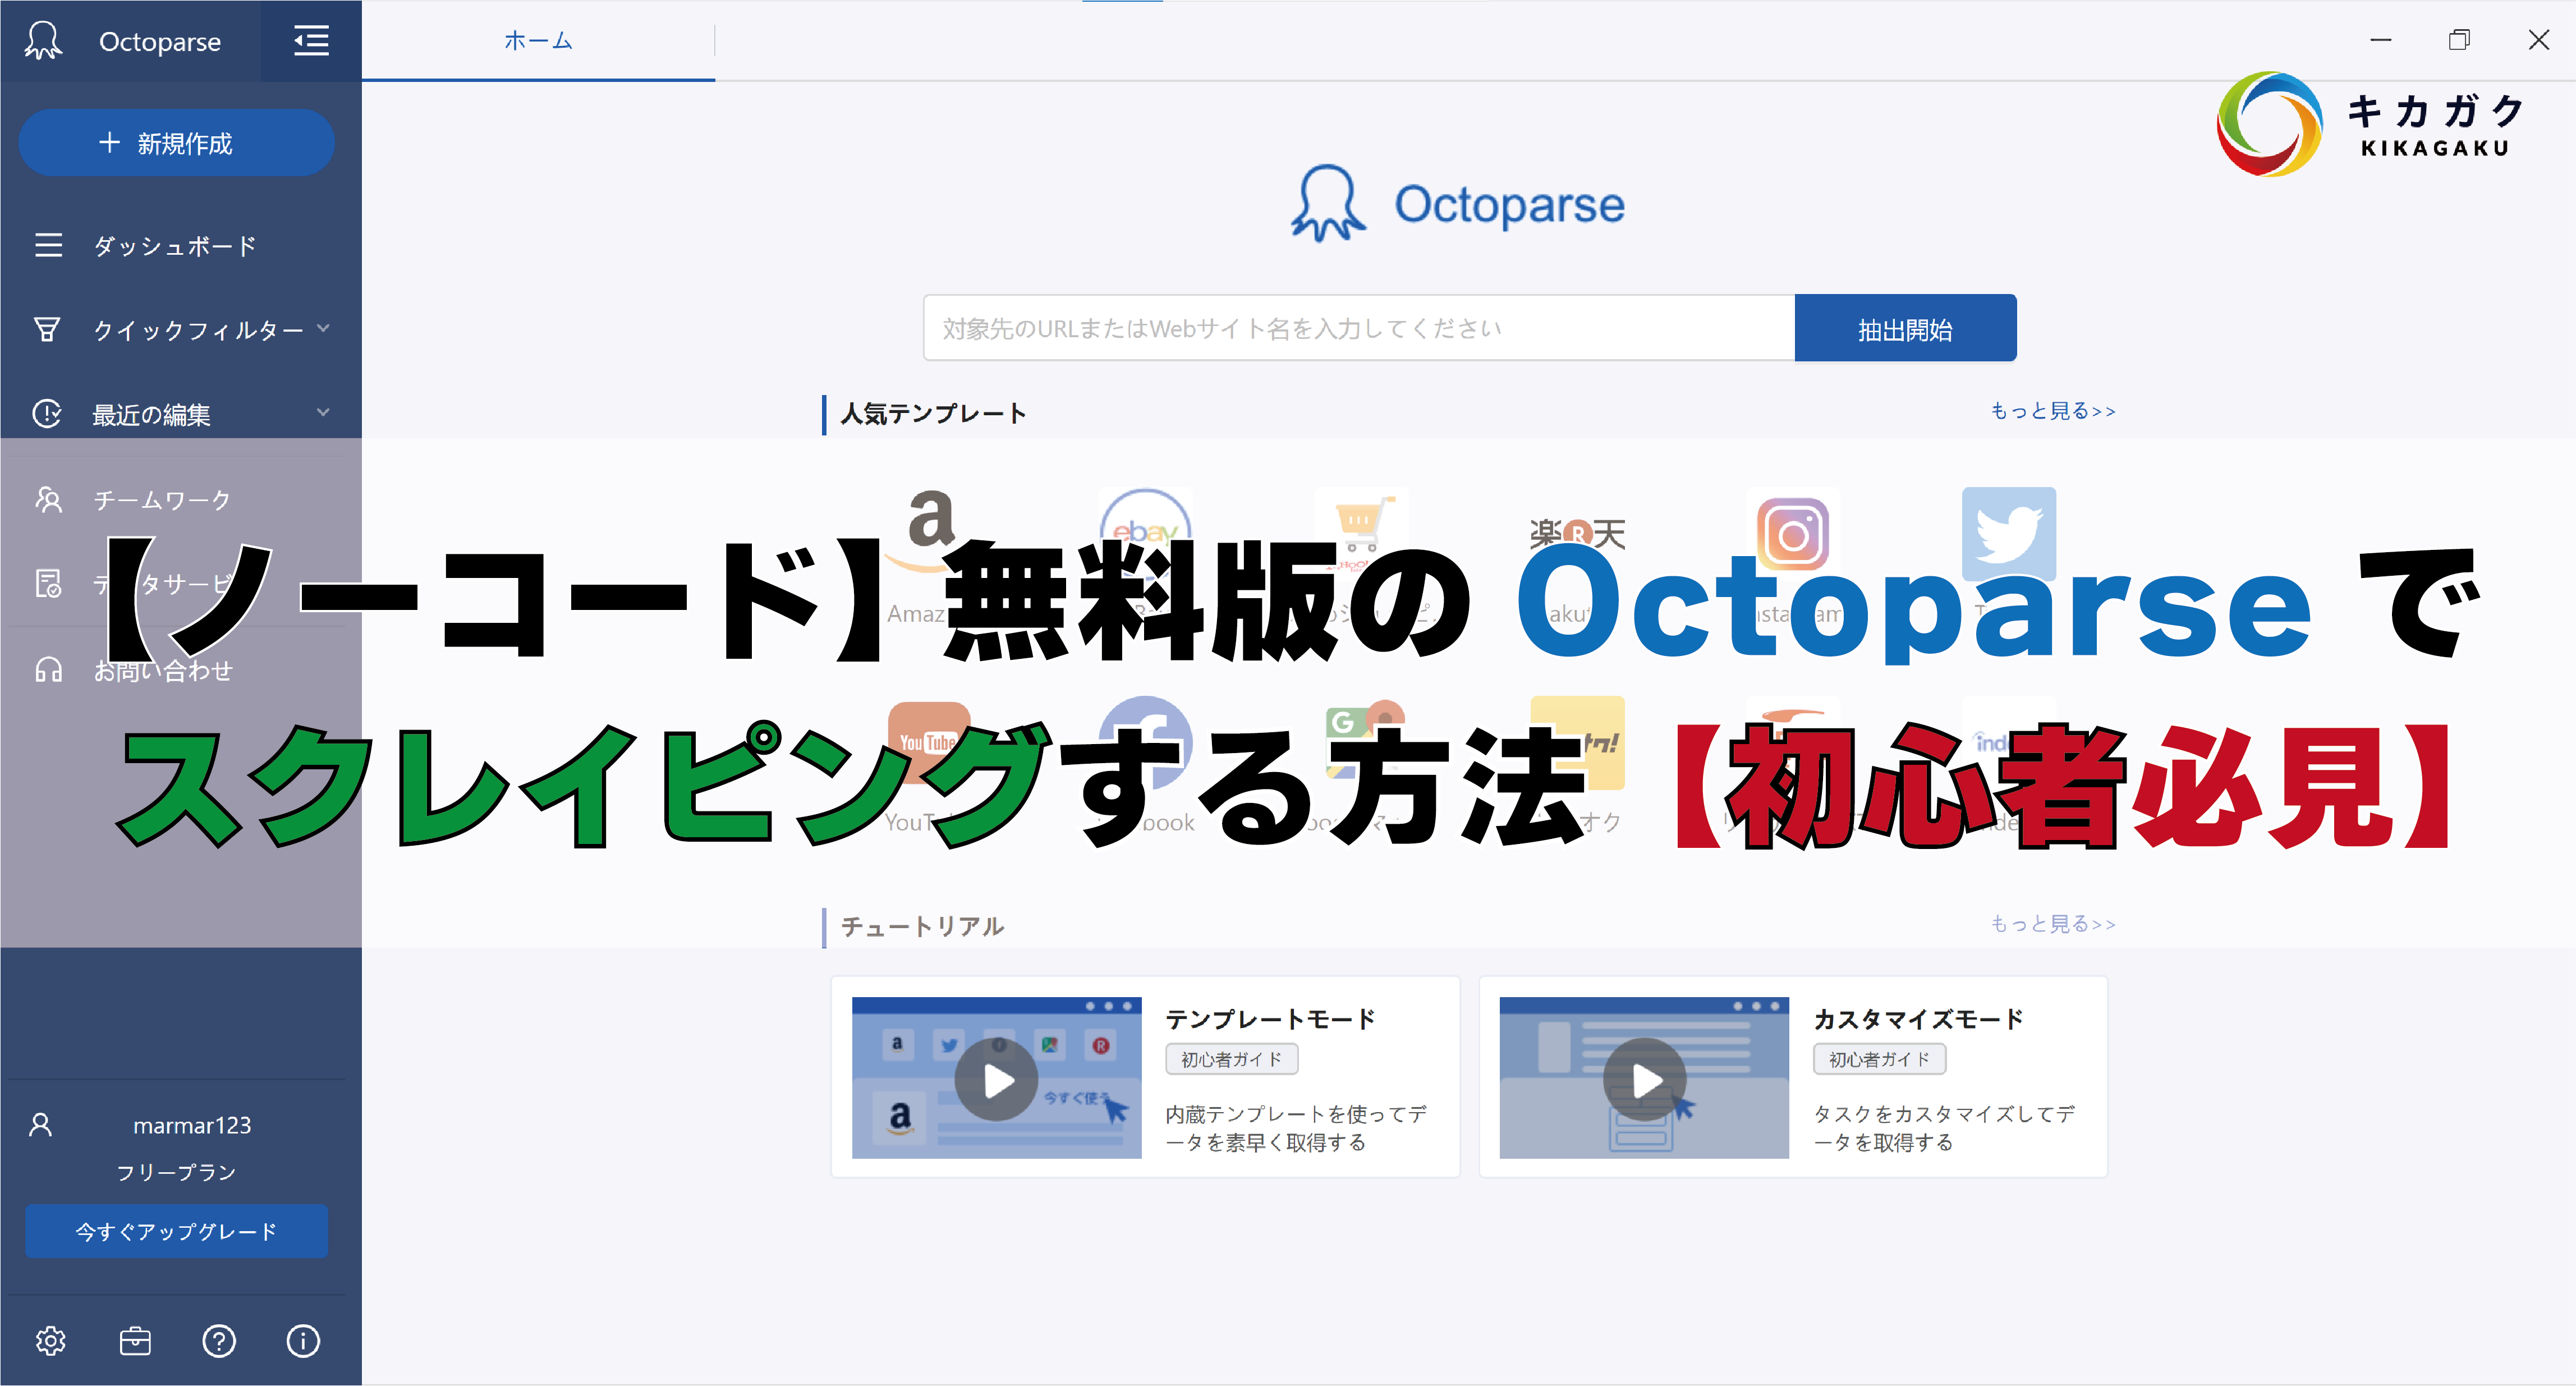The height and width of the screenshot is (1386, 2576).
Task: Expand the 最近の編集 chevron
Action: [323, 412]
